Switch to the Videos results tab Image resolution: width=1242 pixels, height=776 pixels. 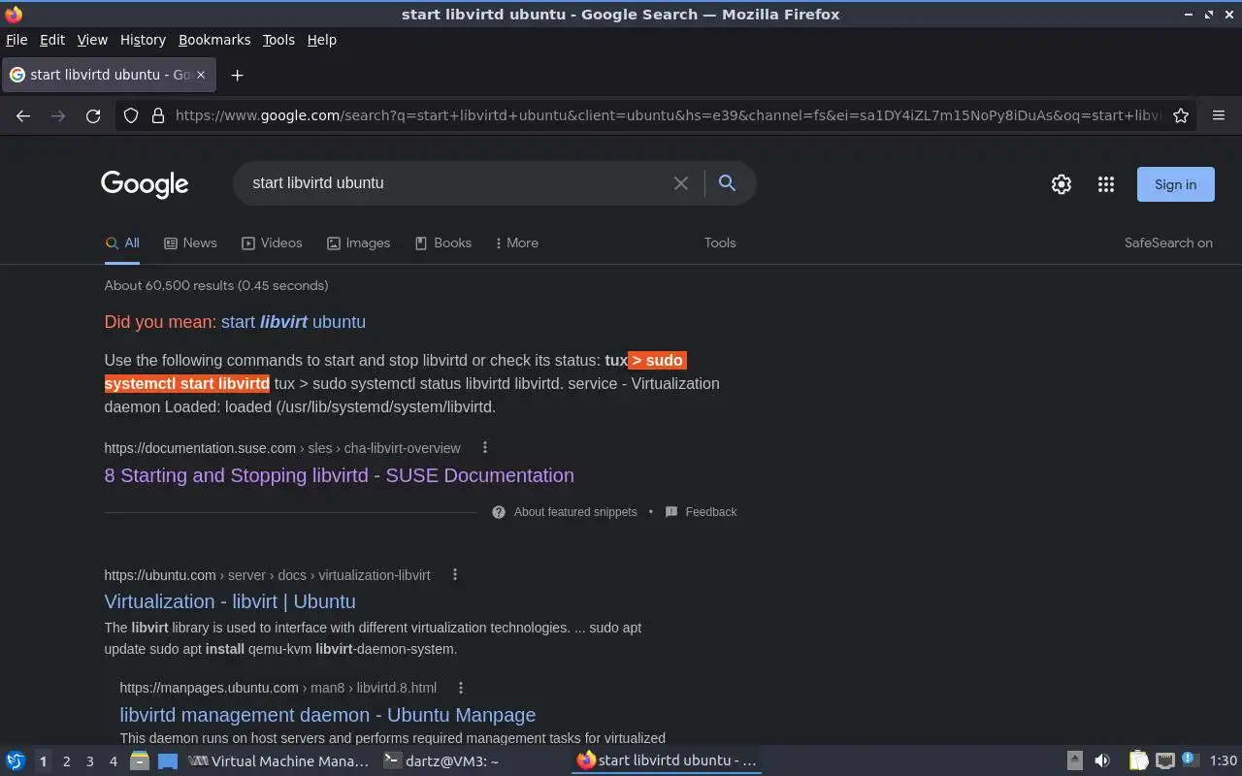[272, 243]
